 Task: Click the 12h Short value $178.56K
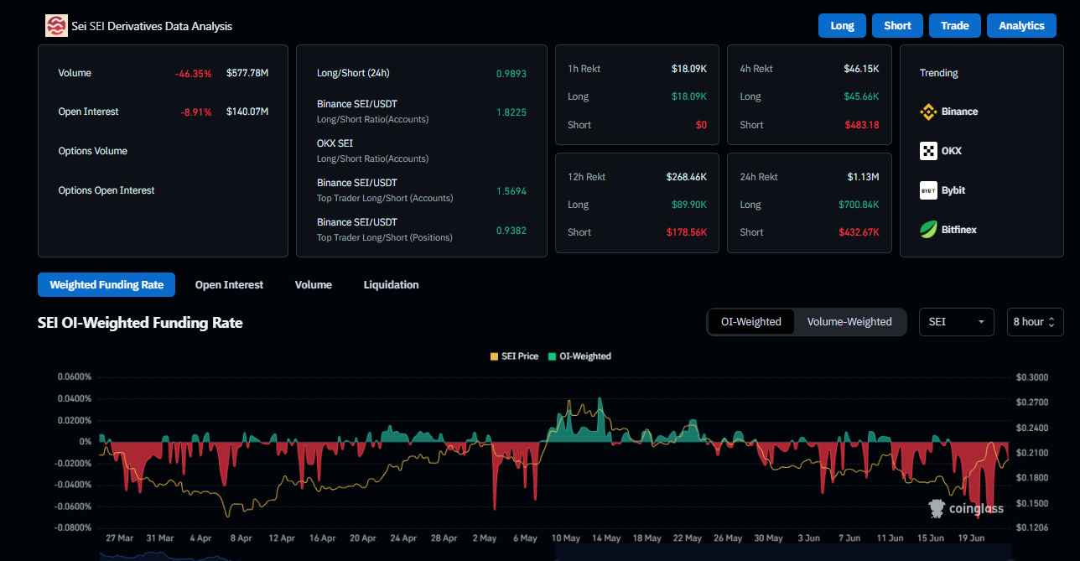(x=687, y=232)
